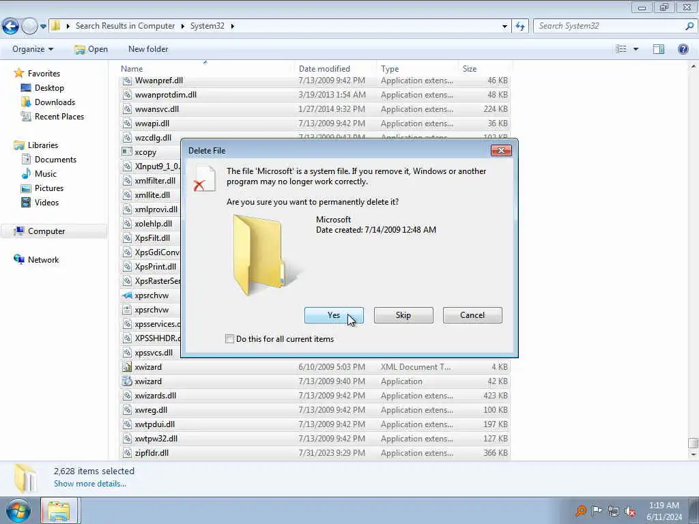Select Desktop in the navigation pane
Screen dimensions: 699x524
click(x=43, y=88)
